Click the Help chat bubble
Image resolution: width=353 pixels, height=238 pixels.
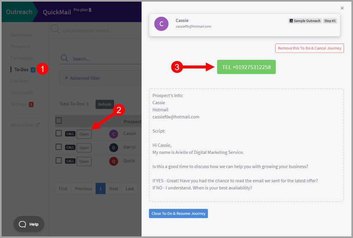pyautogui.click(x=29, y=224)
